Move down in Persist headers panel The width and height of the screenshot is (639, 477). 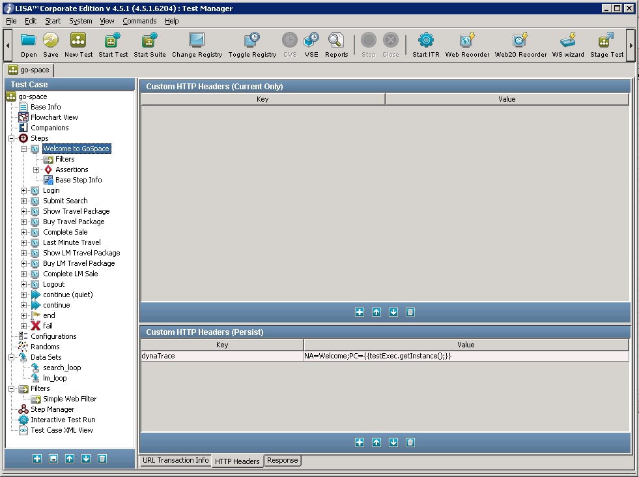(393, 442)
